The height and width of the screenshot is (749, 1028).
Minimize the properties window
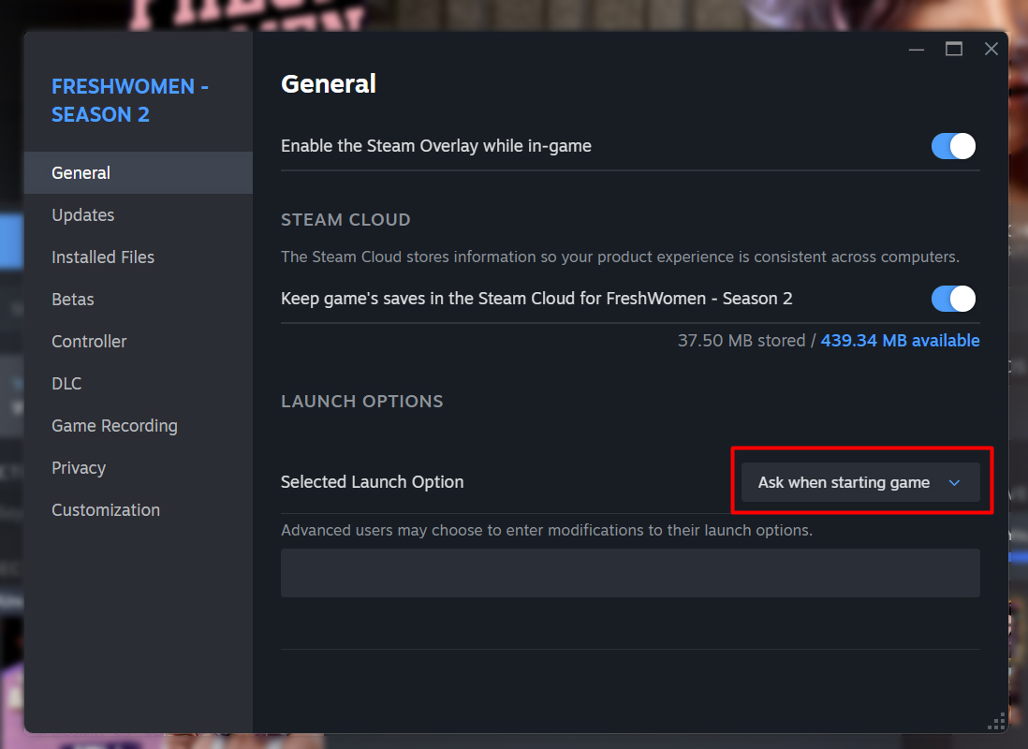(917, 50)
